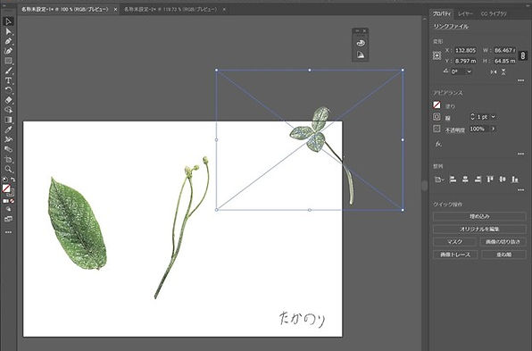532x351 pixels.
Task: Click the Appearance stroke swatch icon
Action: (x=437, y=117)
